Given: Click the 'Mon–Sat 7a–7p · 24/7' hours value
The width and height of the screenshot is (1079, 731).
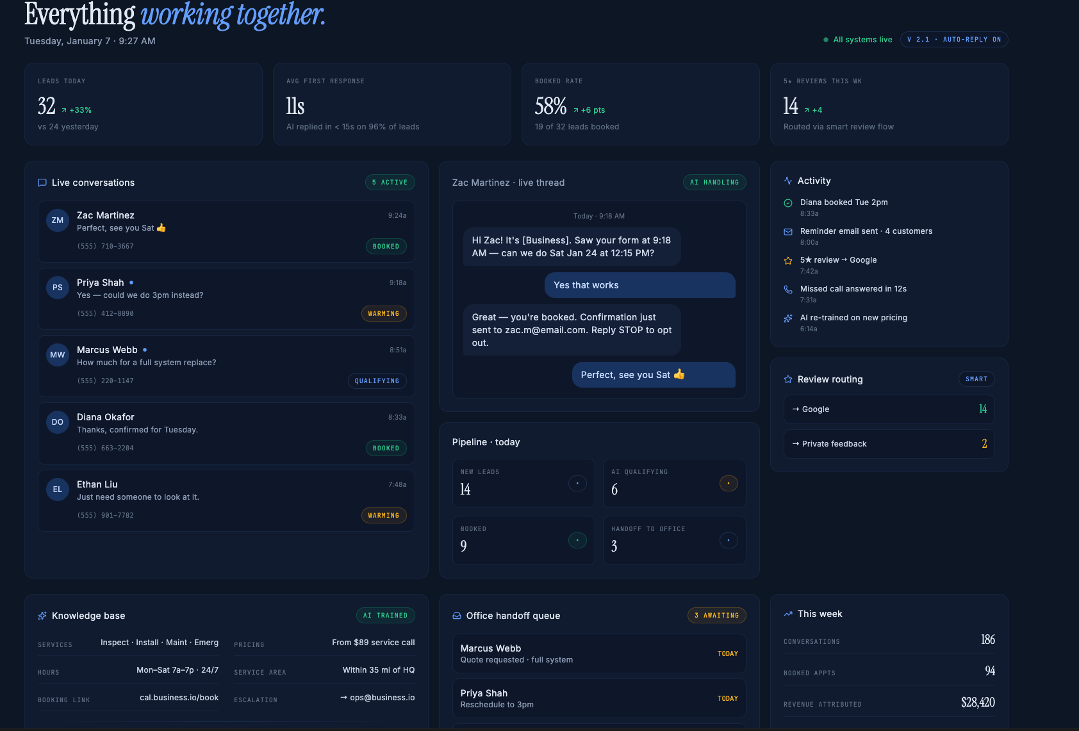Looking at the screenshot, I should (x=177, y=670).
